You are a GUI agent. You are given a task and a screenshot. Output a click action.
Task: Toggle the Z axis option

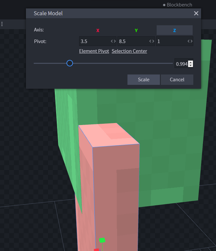click(174, 30)
